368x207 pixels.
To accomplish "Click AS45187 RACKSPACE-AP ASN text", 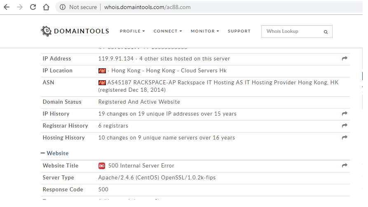I will pos(218,86).
